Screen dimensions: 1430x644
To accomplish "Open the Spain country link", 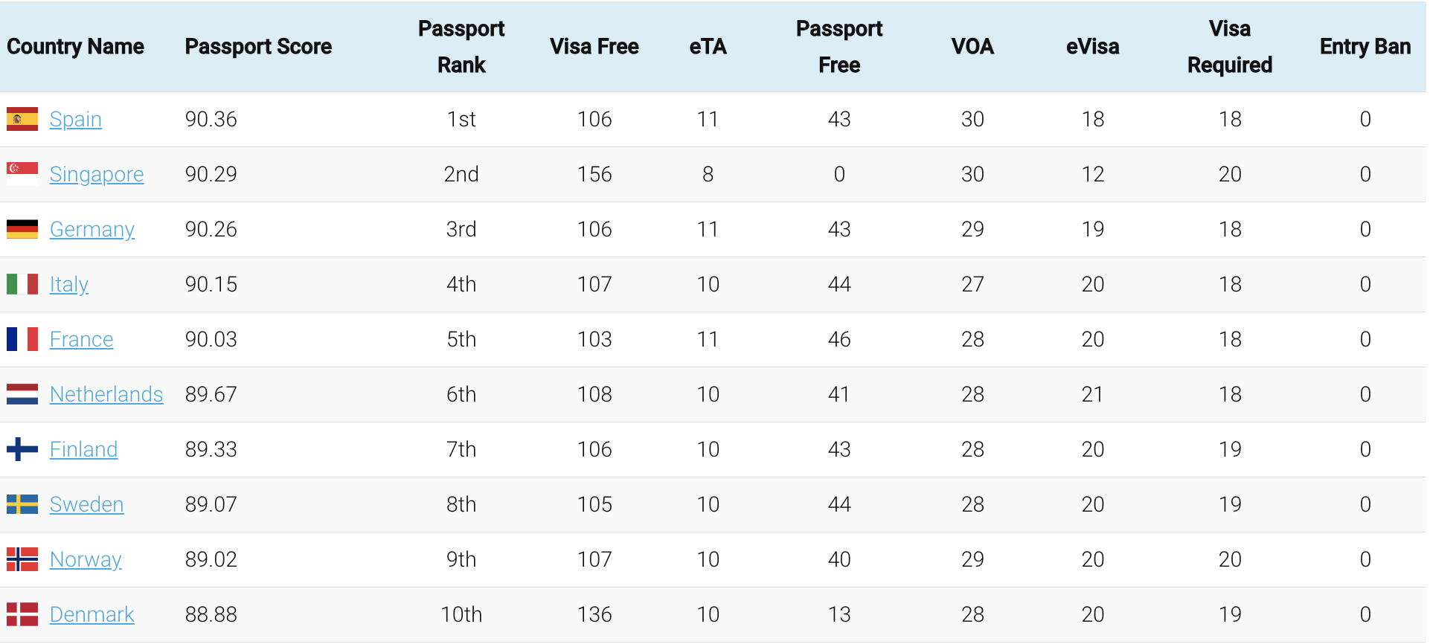I will click(x=76, y=119).
